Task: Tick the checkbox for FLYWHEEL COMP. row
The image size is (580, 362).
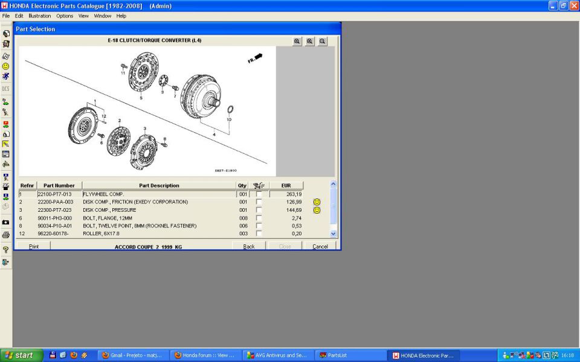Action: pyautogui.click(x=259, y=194)
